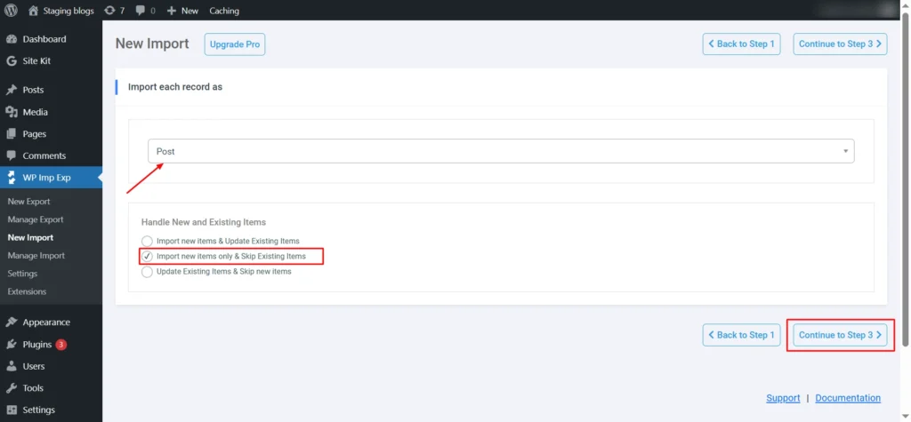
Task: Open Manage Export submenu item
Action: pyautogui.click(x=36, y=219)
